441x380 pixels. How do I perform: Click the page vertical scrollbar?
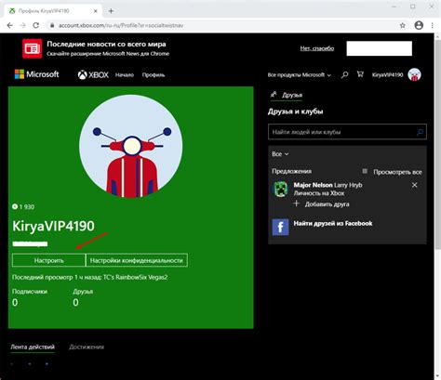pyautogui.click(x=437, y=144)
